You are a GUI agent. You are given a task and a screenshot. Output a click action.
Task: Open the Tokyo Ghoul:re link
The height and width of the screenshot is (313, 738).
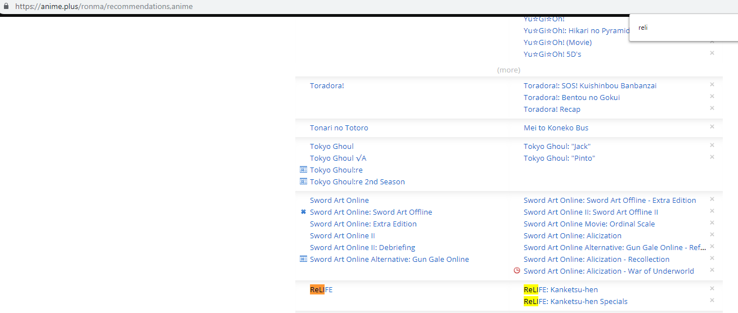click(336, 170)
